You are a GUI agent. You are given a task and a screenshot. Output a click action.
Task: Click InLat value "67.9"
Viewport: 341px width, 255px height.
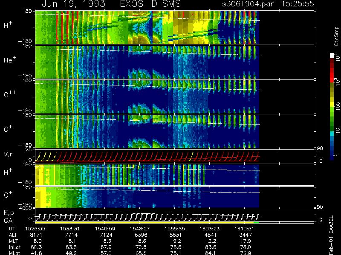[x=106, y=247]
